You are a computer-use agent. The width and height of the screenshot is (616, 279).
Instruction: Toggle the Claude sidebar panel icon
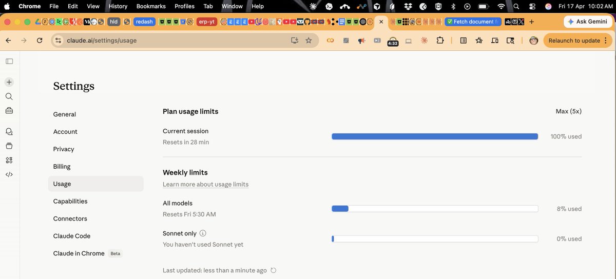[x=9, y=61]
